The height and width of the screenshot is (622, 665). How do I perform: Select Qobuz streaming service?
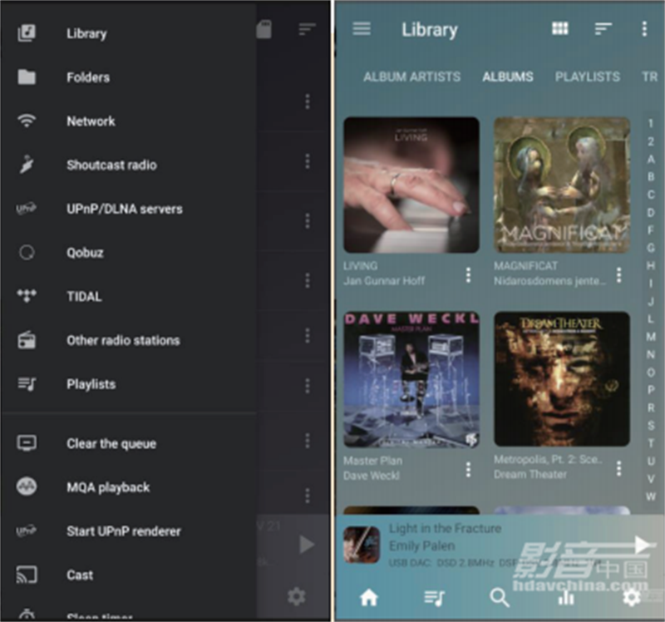click(x=85, y=253)
